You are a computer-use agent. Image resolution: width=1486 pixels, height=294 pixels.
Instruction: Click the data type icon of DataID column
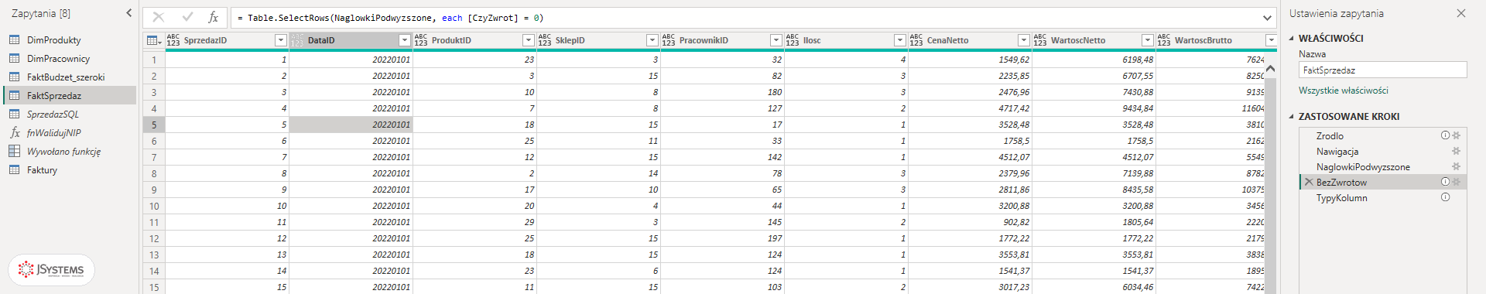coord(297,40)
